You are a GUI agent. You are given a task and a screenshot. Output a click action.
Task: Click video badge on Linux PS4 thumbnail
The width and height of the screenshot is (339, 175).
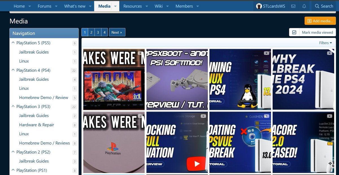[x=266, y=53]
